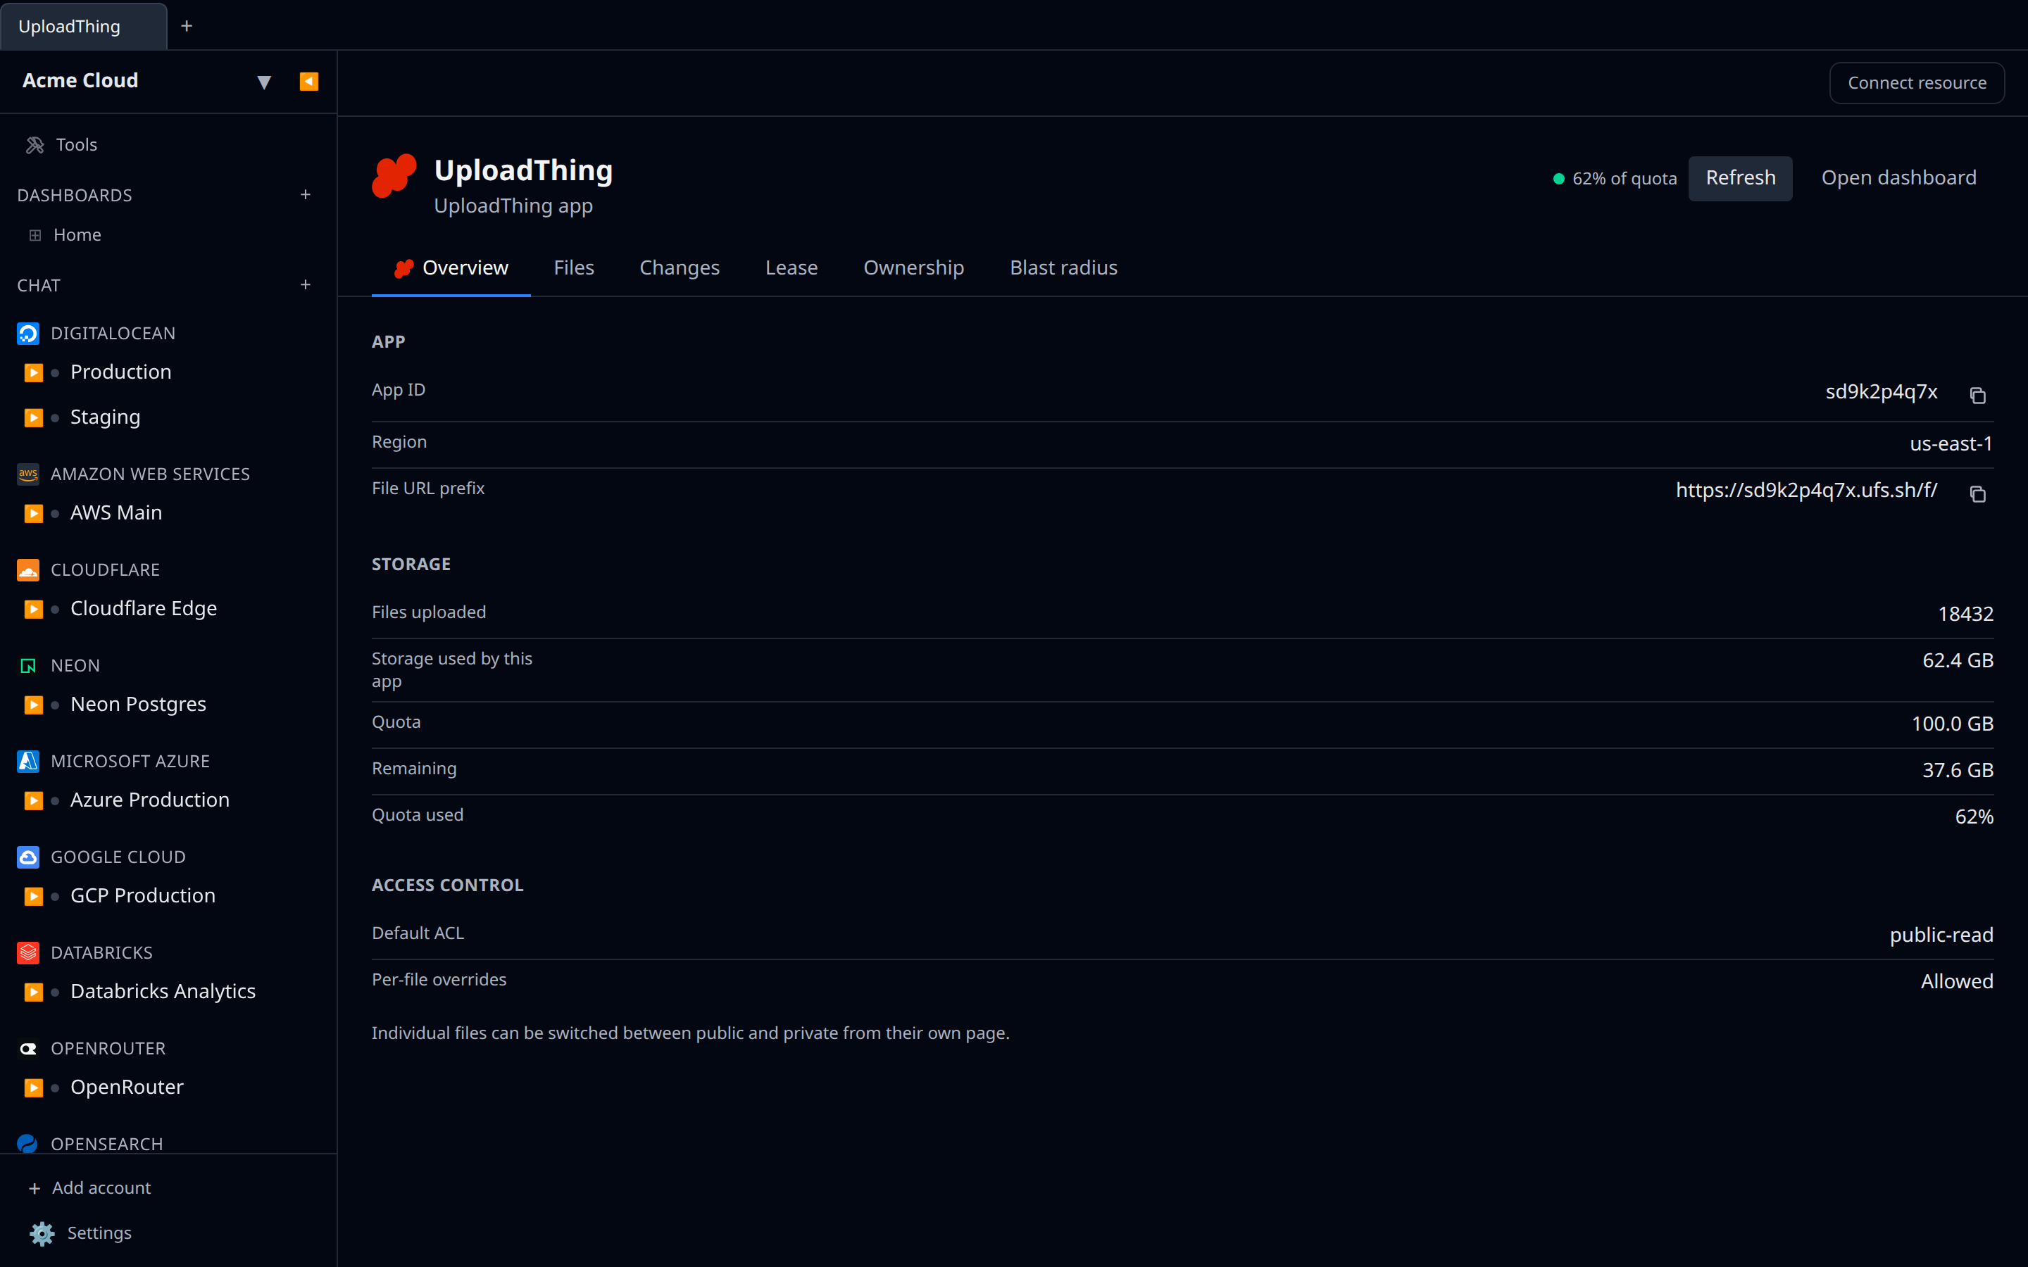
Task: Click the Quota value 100.0 GB
Action: (1952, 724)
